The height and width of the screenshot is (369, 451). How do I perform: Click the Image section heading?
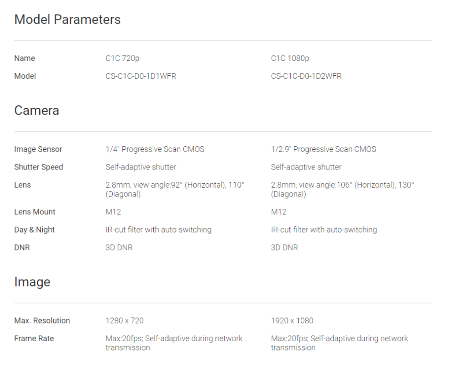tap(32, 282)
